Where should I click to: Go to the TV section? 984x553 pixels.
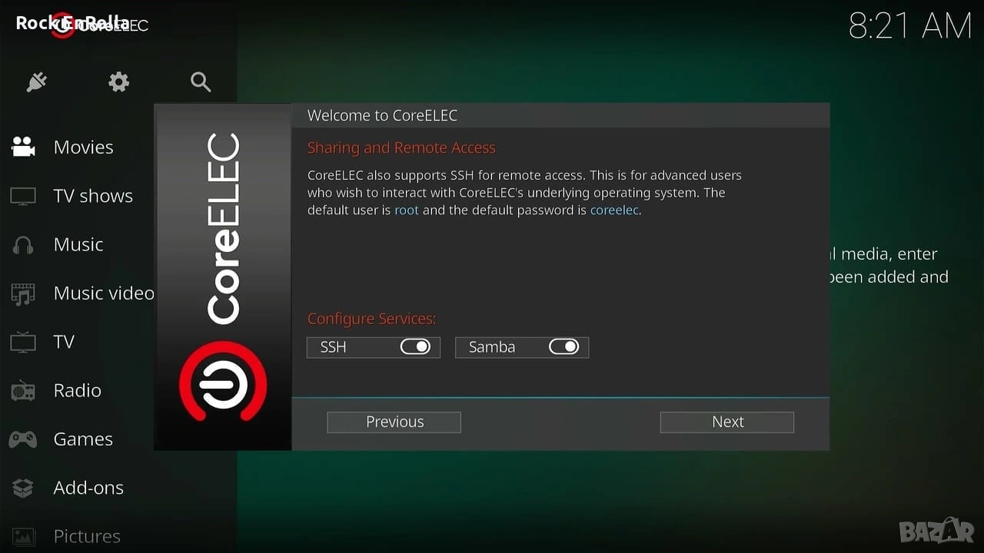tap(64, 342)
